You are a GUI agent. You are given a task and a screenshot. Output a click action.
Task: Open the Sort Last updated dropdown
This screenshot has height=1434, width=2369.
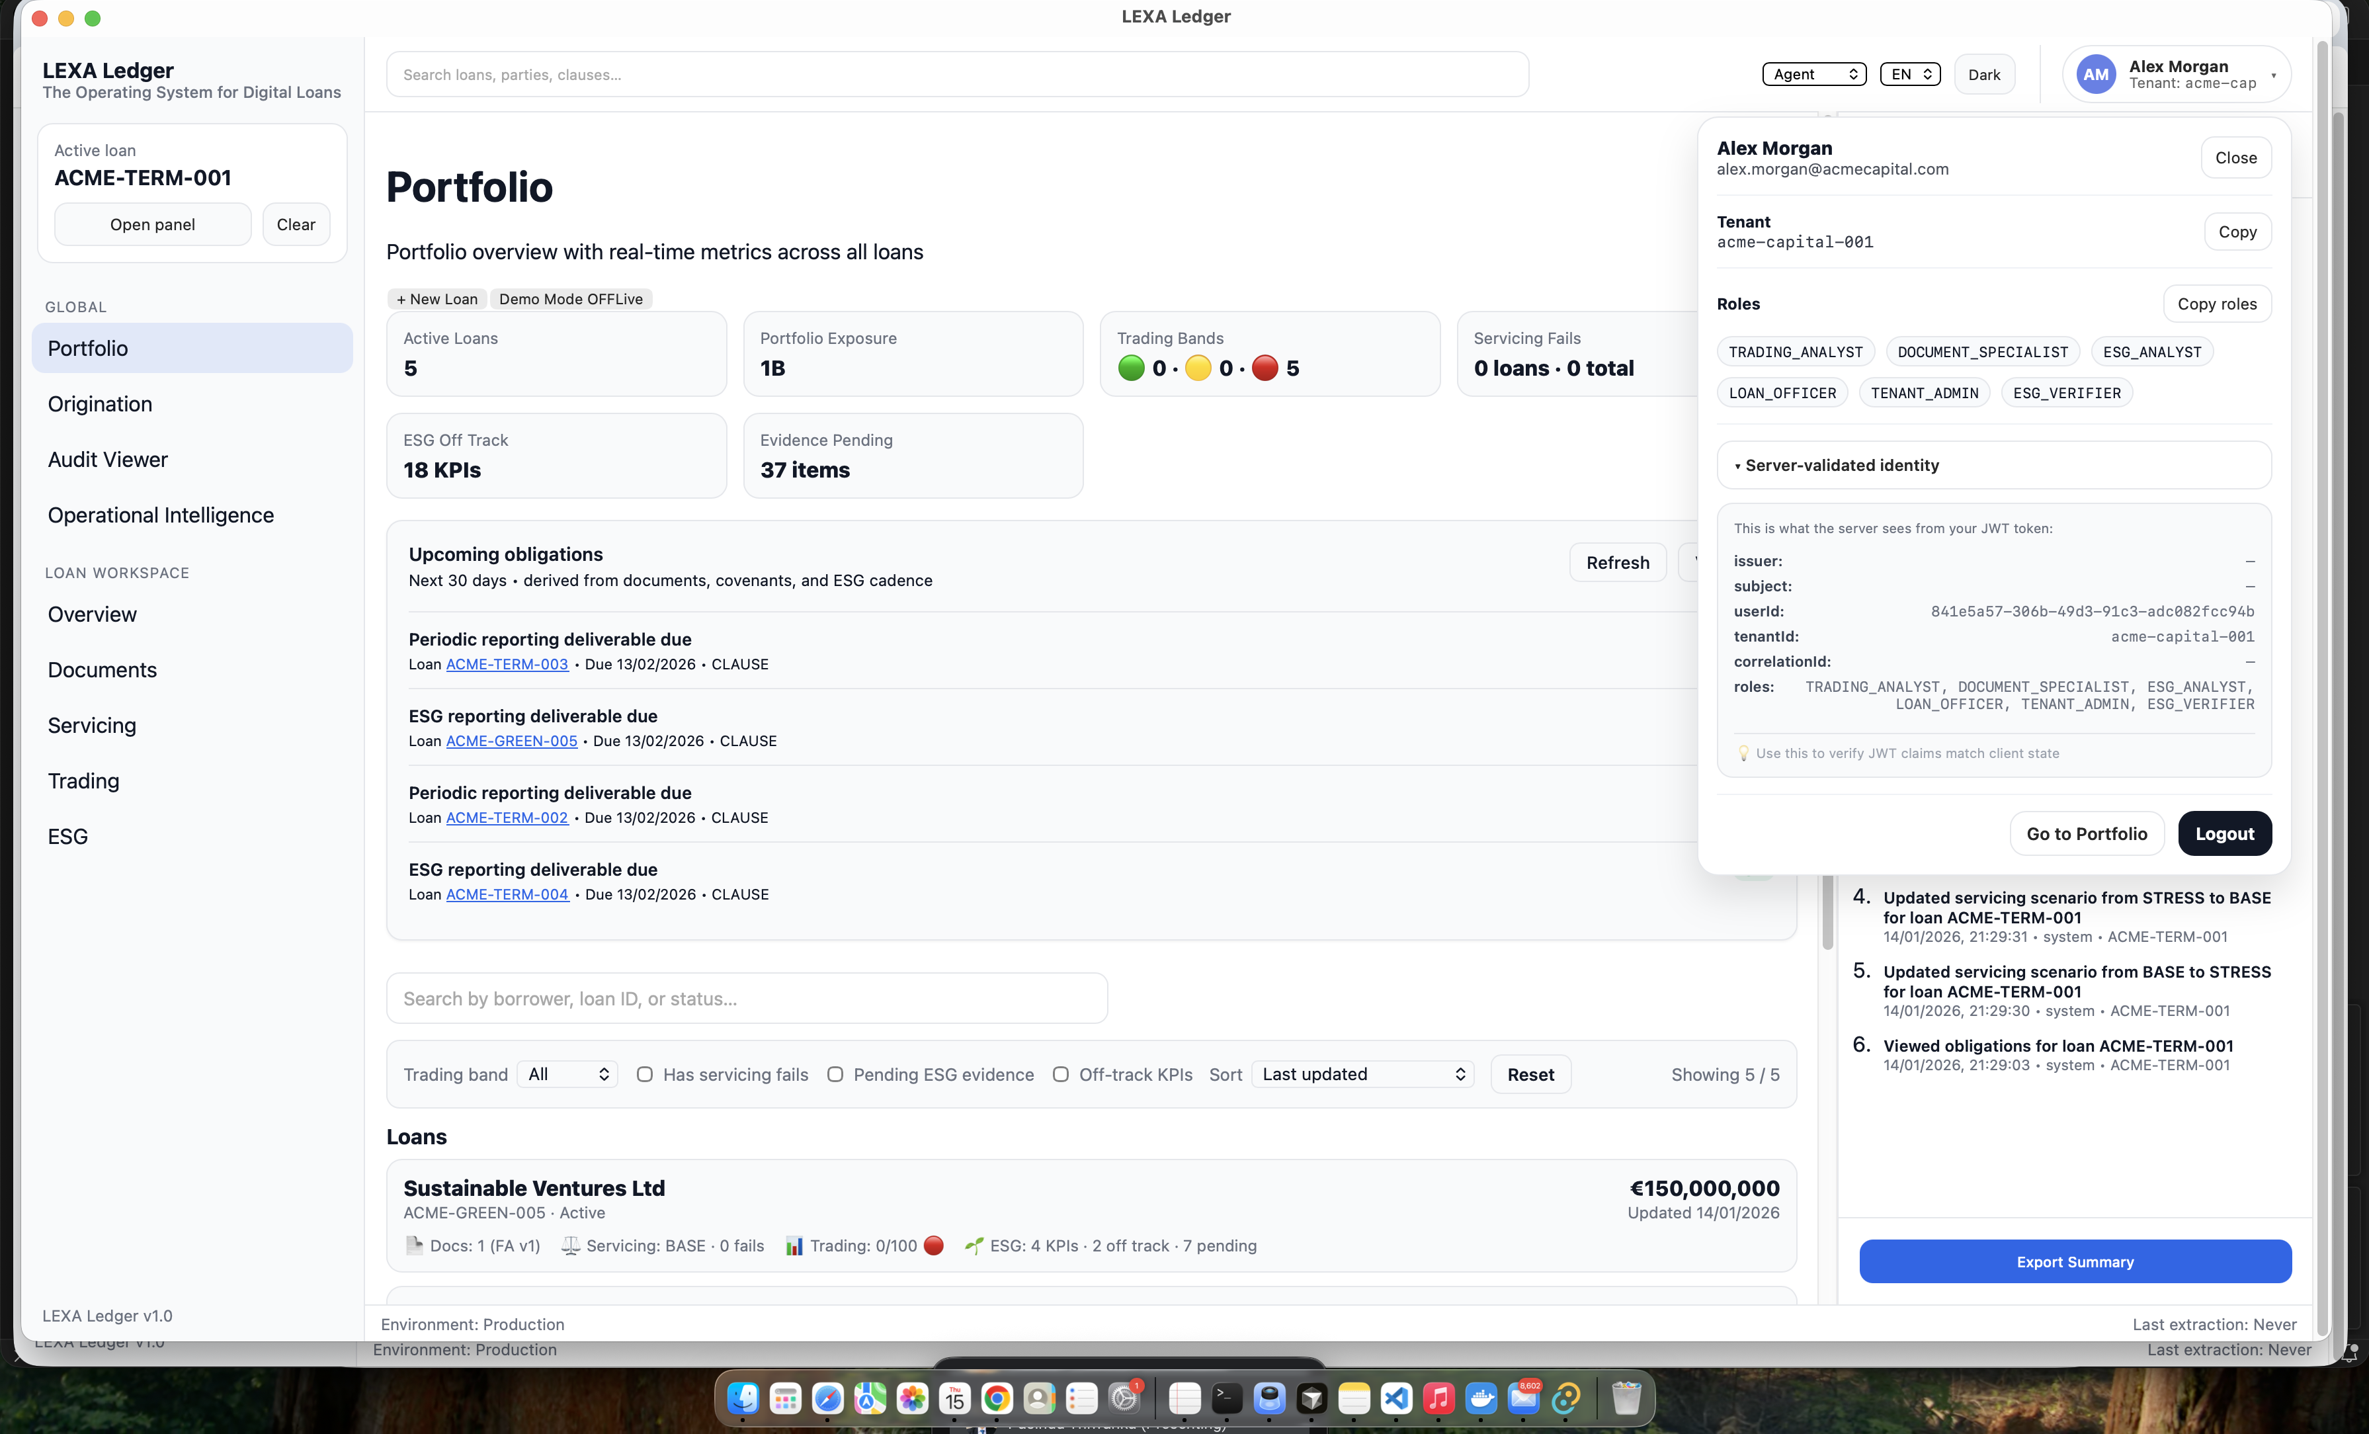[x=1362, y=1074]
